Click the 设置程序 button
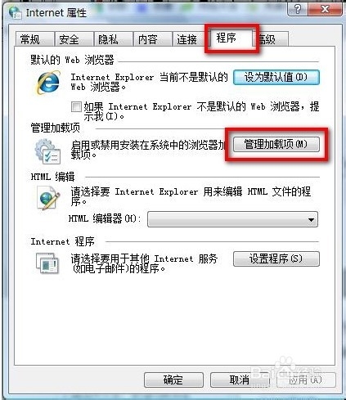 (x=276, y=258)
